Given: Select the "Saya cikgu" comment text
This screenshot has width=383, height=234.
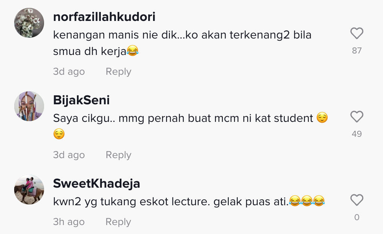Looking at the screenshot, I should coord(183,119).
